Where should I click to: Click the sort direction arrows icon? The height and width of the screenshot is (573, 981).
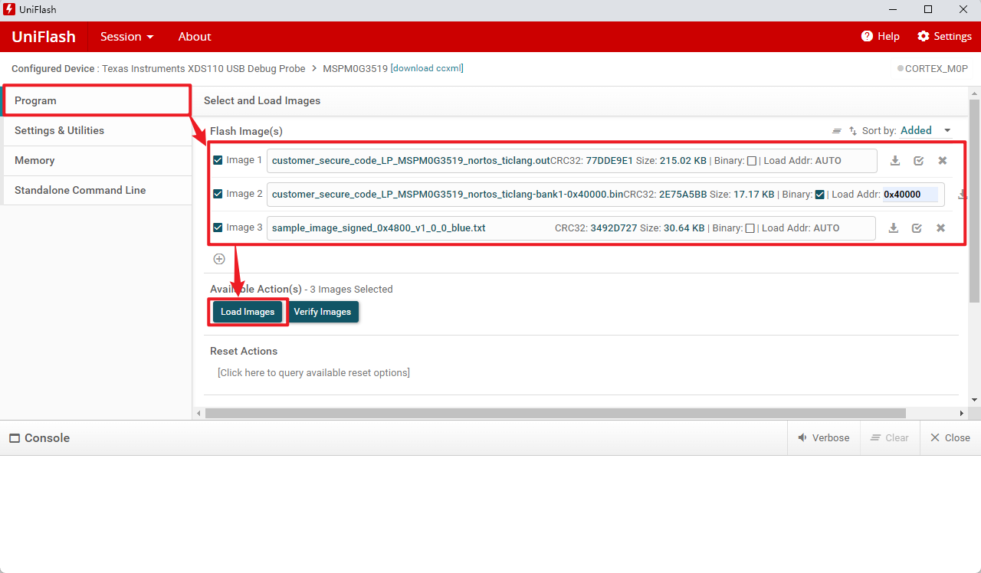coord(853,131)
